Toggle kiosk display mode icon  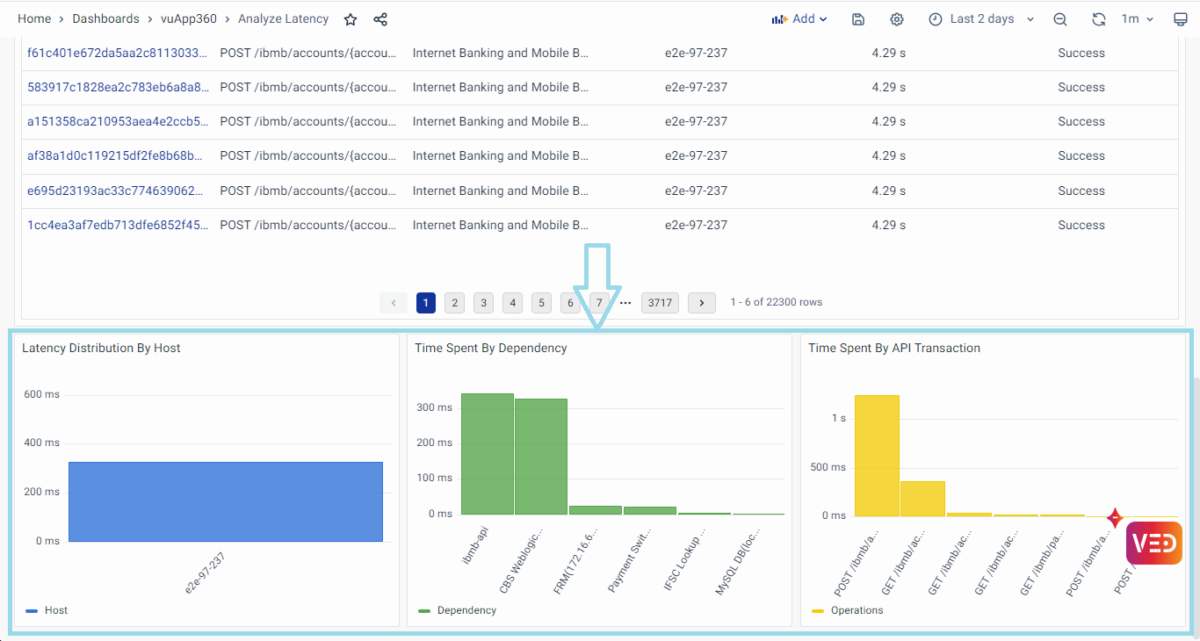(1181, 19)
